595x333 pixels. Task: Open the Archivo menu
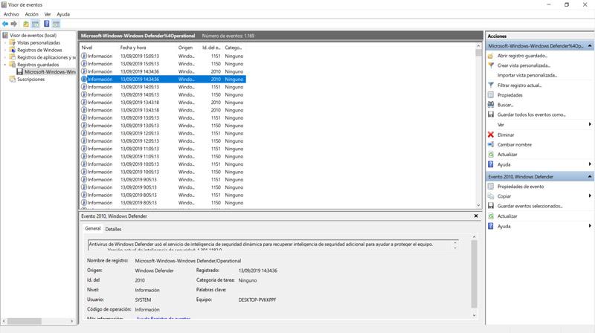tap(11, 14)
